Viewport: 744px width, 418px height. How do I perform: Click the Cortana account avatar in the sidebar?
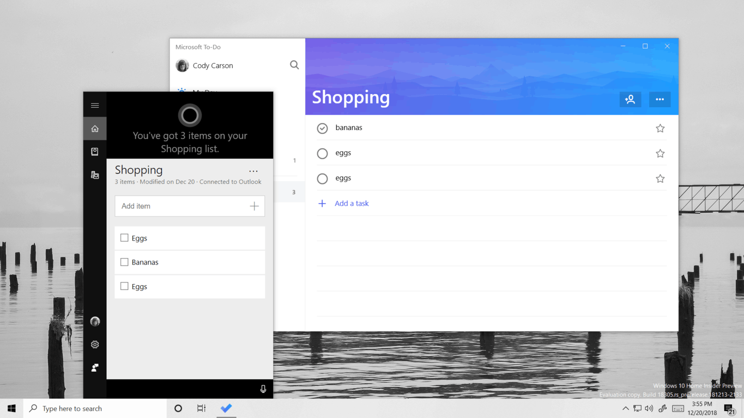click(x=95, y=322)
